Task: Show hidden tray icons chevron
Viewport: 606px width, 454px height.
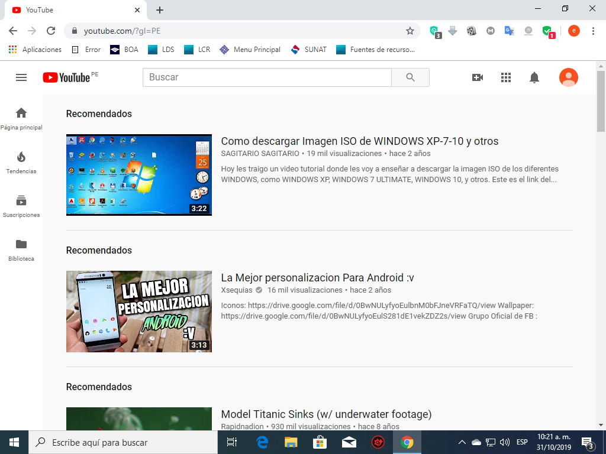Action: [462, 442]
